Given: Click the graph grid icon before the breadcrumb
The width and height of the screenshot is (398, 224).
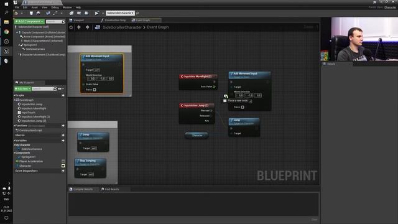Looking at the screenshot, I should (97, 27).
